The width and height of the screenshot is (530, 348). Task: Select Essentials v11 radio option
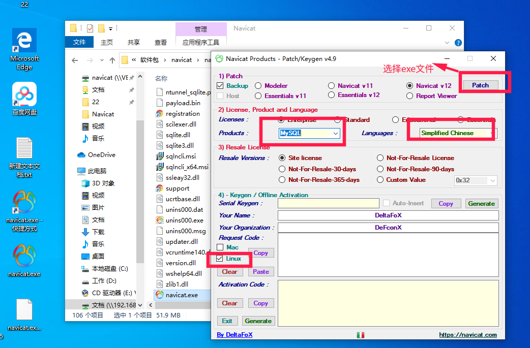pos(258,96)
